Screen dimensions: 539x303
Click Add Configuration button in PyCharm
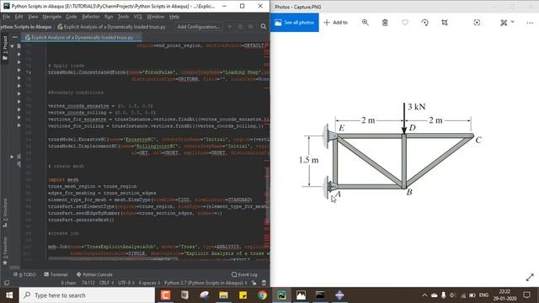(x=199, y=27)
